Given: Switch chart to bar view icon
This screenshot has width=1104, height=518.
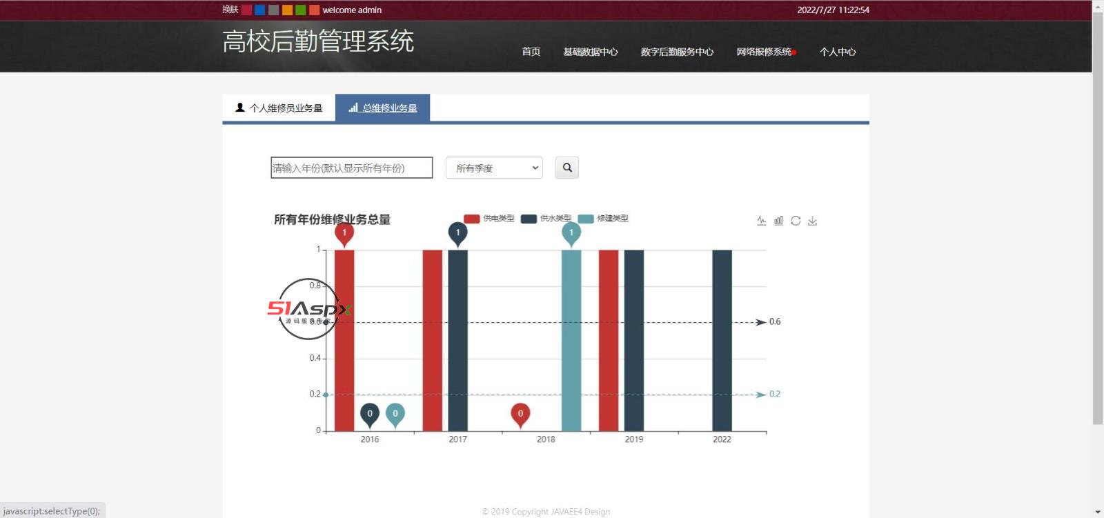Looking at the screenshot, I should (x=778, y=221).
